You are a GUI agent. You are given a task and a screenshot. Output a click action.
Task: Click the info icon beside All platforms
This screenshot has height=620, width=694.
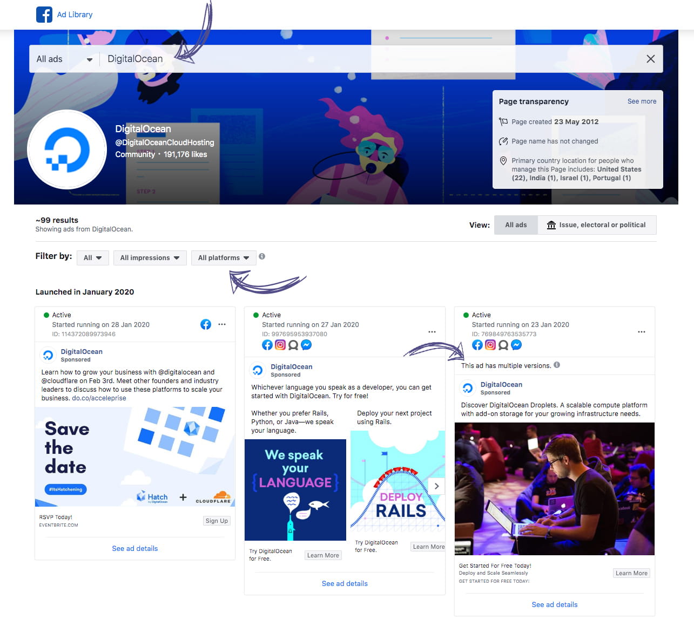(262, 256)
